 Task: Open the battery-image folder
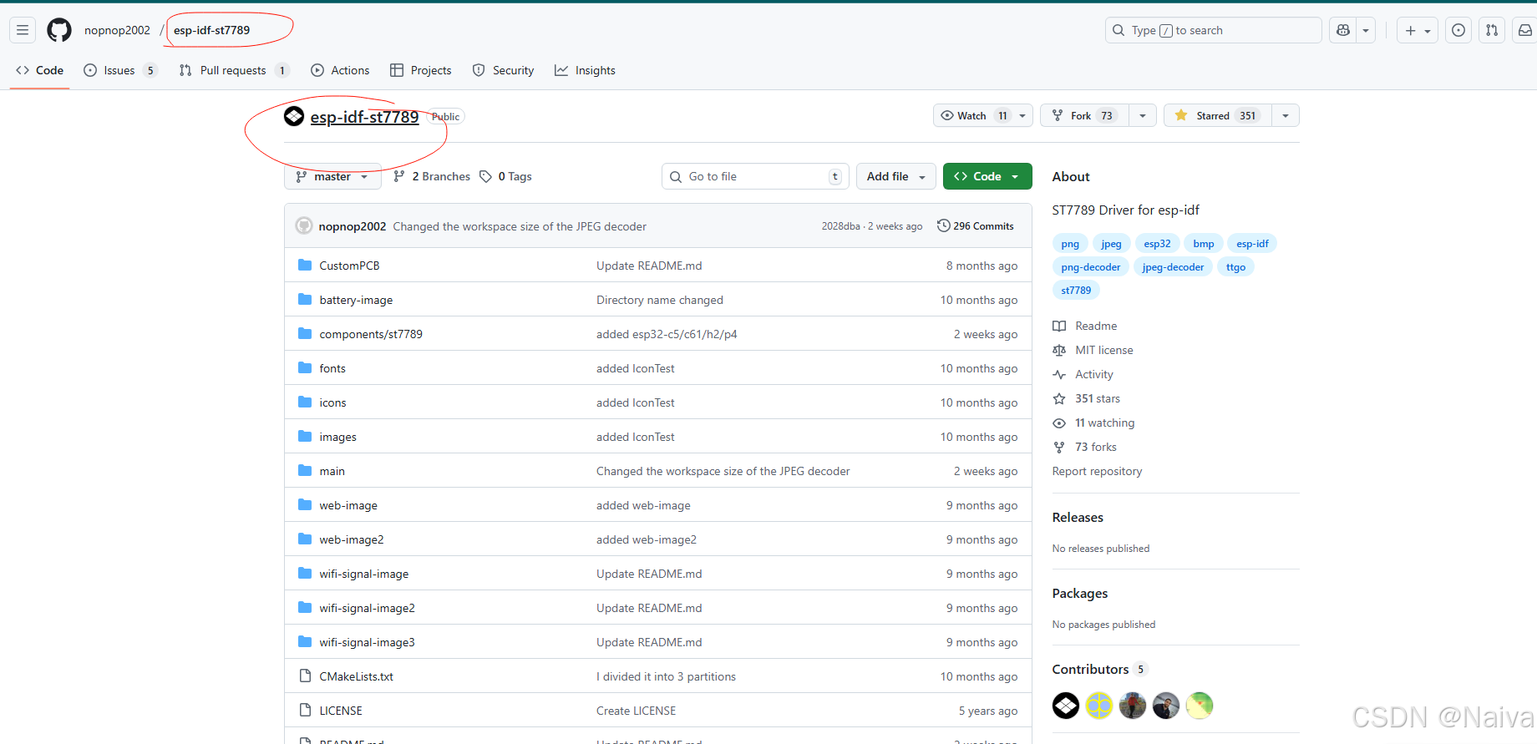356,300
